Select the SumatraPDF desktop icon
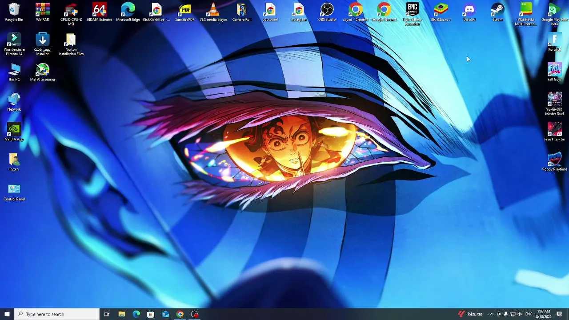569x320 pixels. point(185,12)
